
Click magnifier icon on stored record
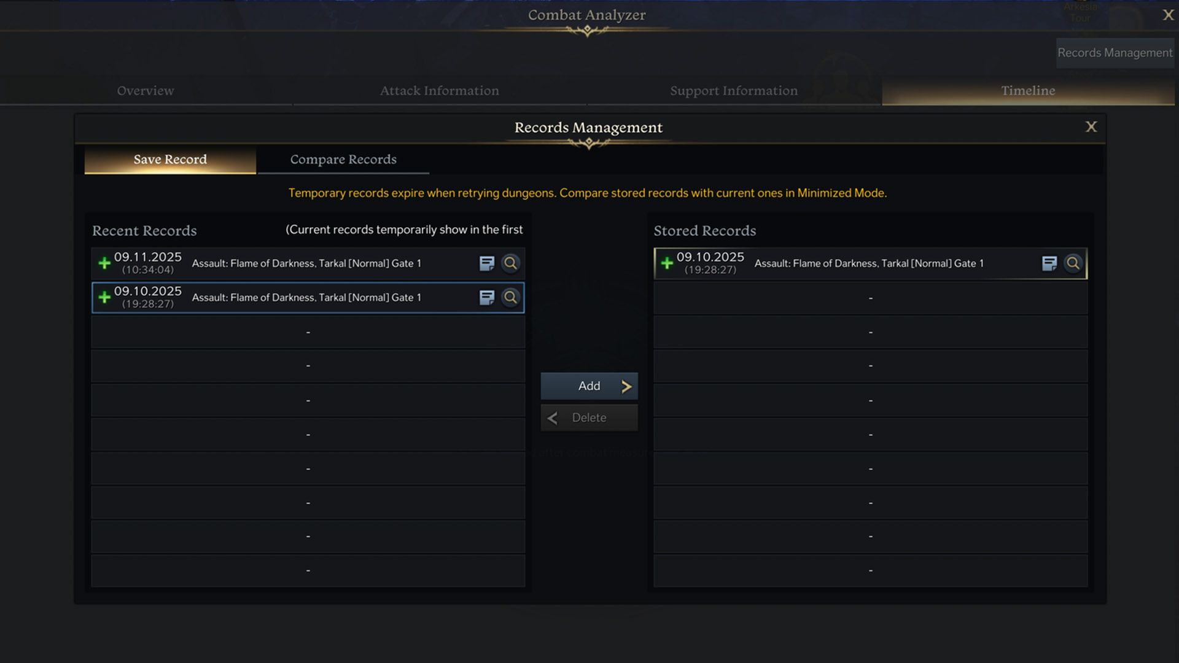coord(1073,263)
